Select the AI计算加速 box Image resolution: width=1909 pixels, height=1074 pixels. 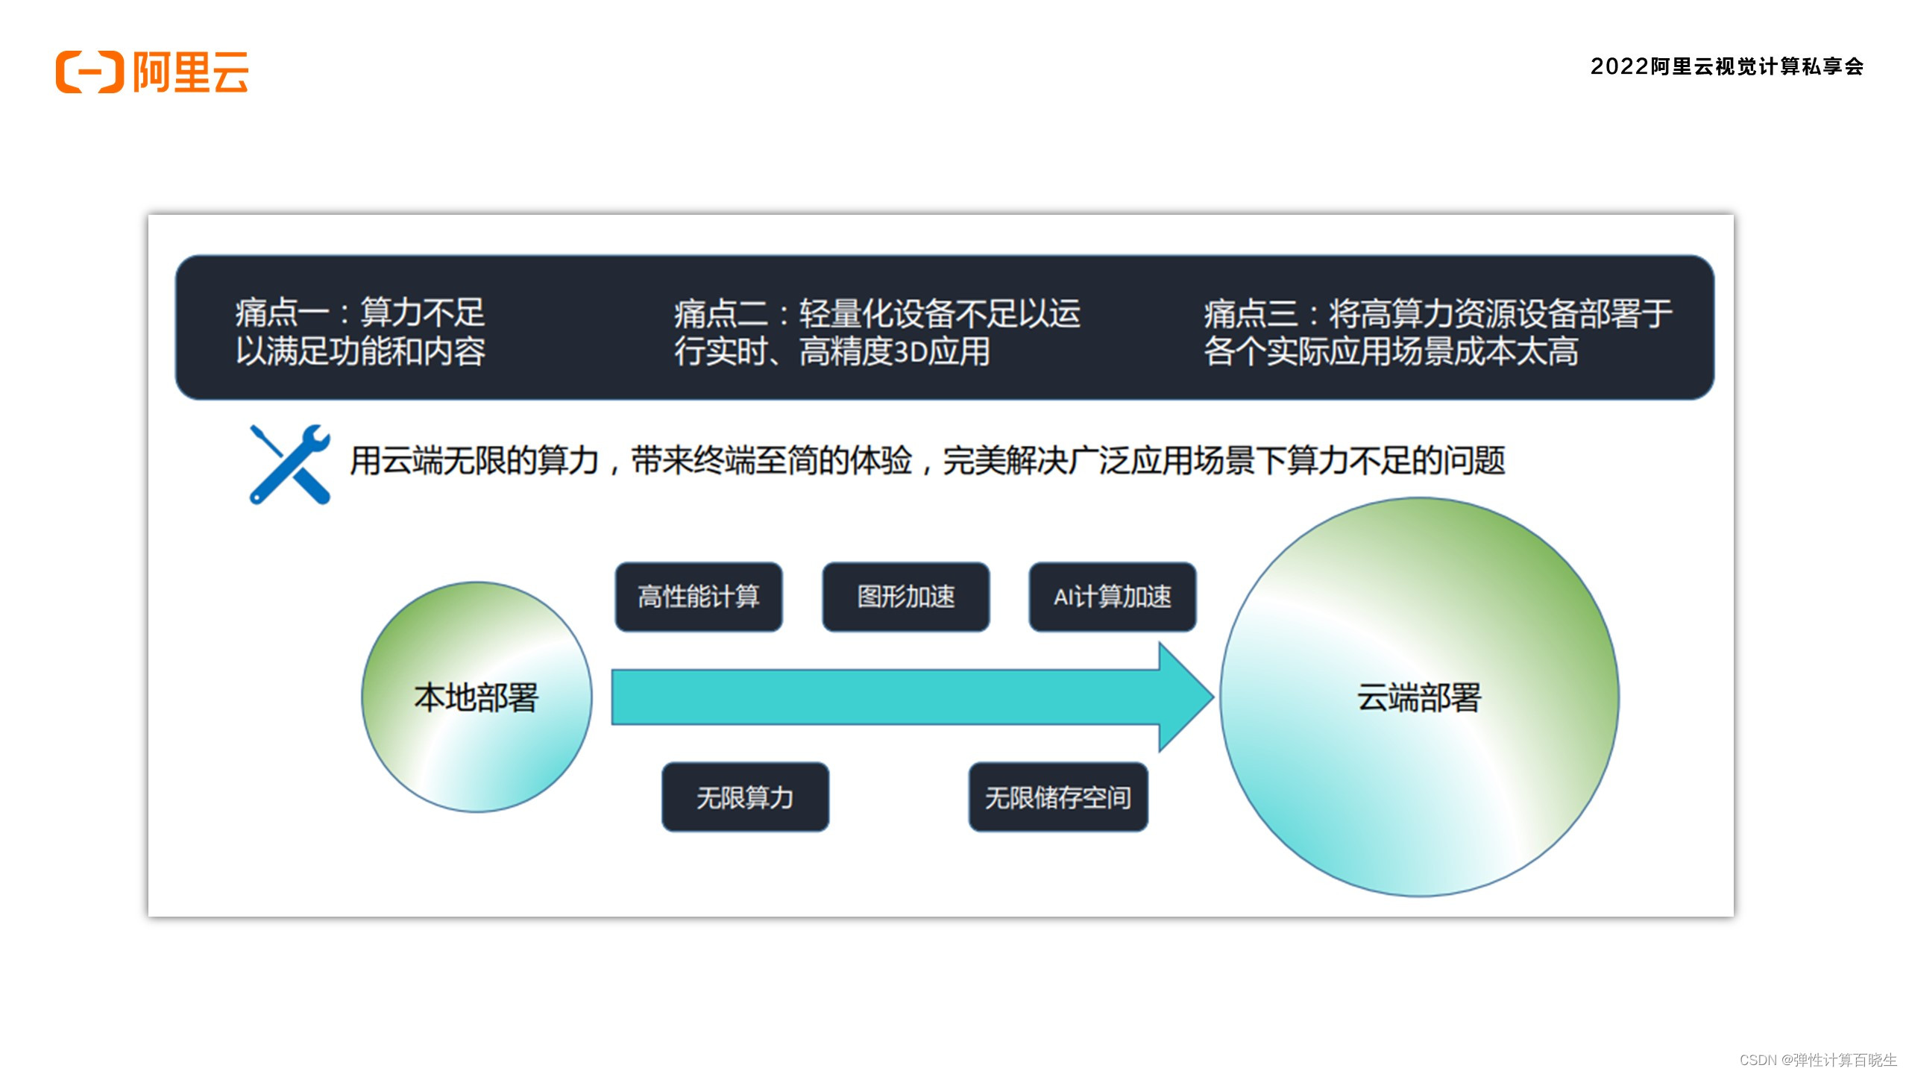[x=1112, y=597]
